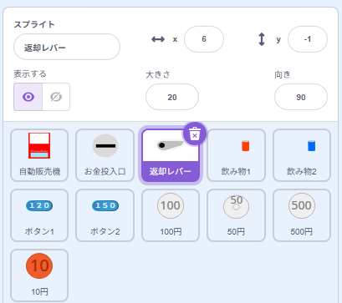
Task: Click the selected 返却レバー sprite tile
Action: 171,156
